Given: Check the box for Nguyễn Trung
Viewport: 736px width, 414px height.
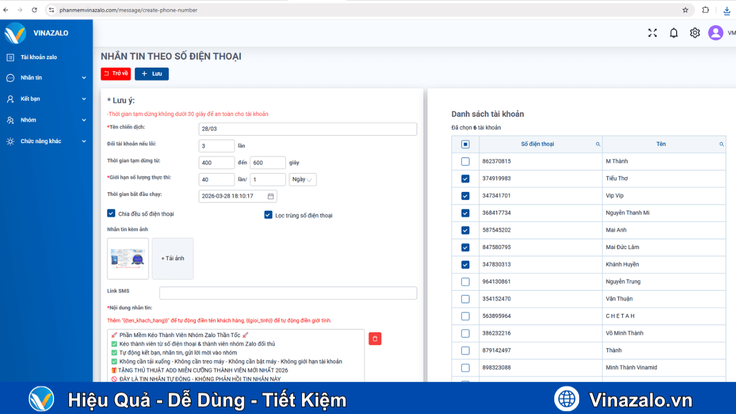Looking at the screenshot, I should 465,282.
